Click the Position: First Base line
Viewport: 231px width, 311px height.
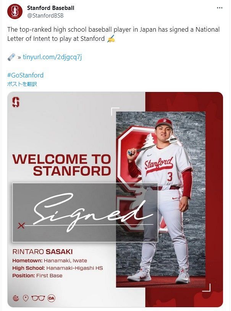pos(37,276)
